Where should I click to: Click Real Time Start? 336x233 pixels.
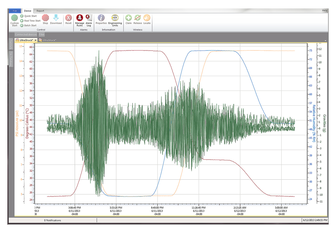point(32,21)
